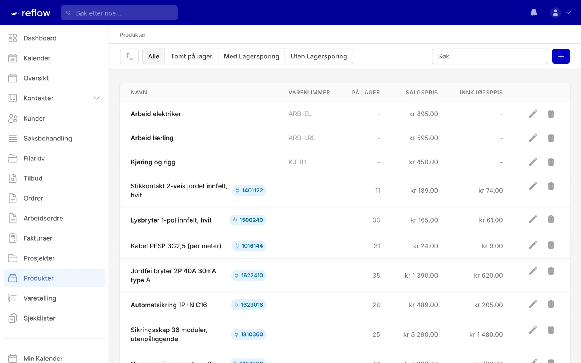Show products Med Lagersporing
Viewport: 581px width, 363px height.
coord(251,56)
